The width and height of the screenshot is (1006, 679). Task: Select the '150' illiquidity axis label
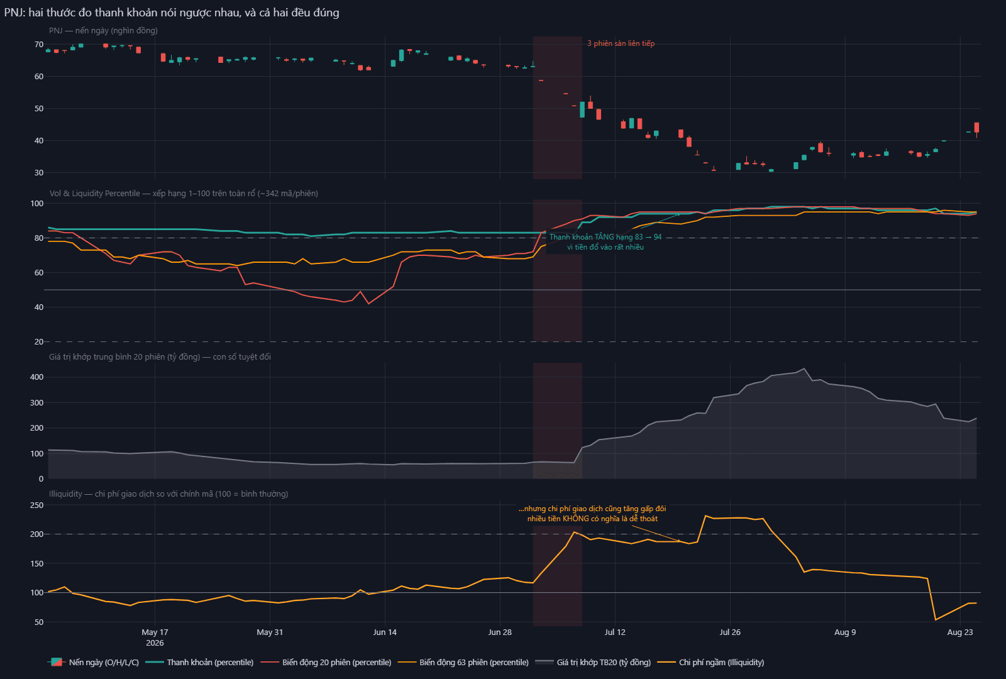click(37, 563)
